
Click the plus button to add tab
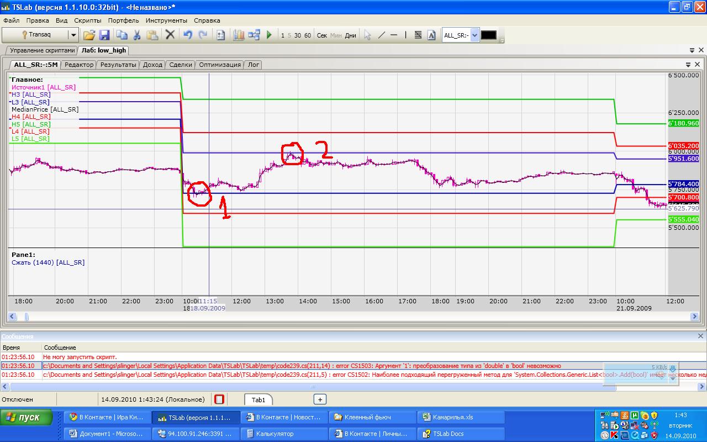(320, 399)
